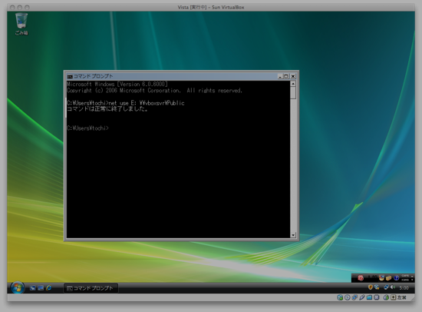The width and height of the screenshot is (422, 312).
Task: Open the IME pad tool icon
Action: [381, 277]
